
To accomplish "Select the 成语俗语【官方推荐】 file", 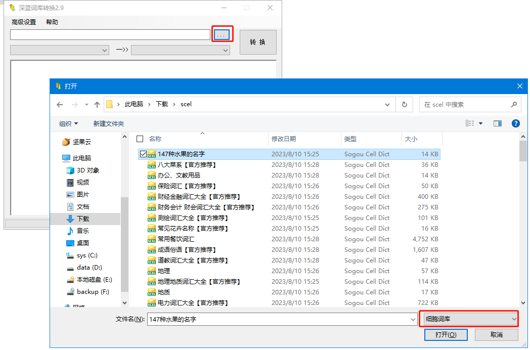I will tap(186, 250).
